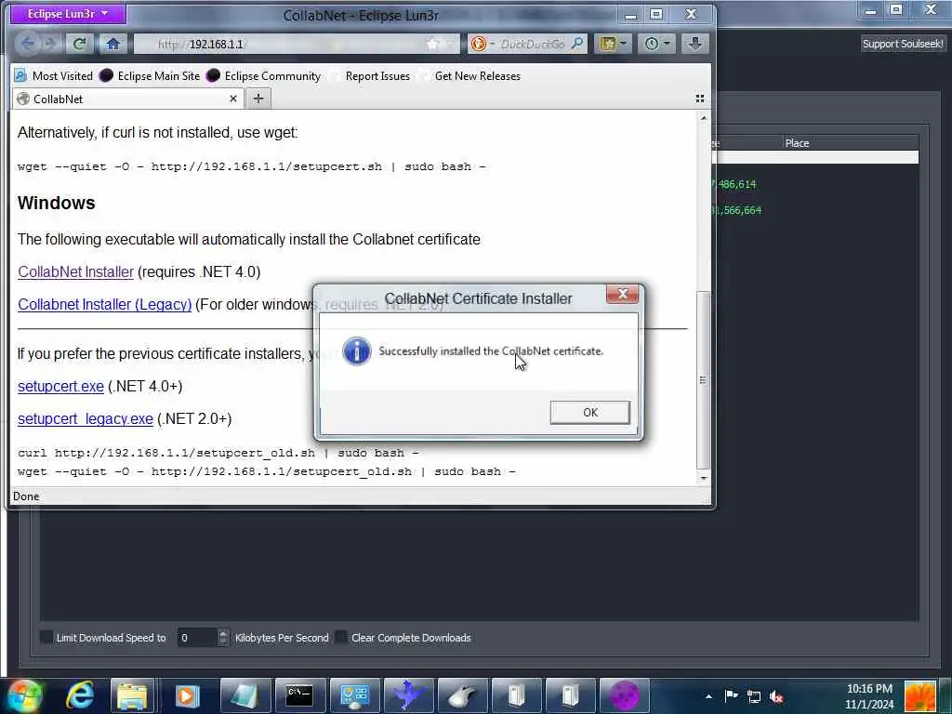Launch Internet Explorer from the taskbar
This screenshot has width=952, height=714.
pyautogui.click(x=80, y=695)
